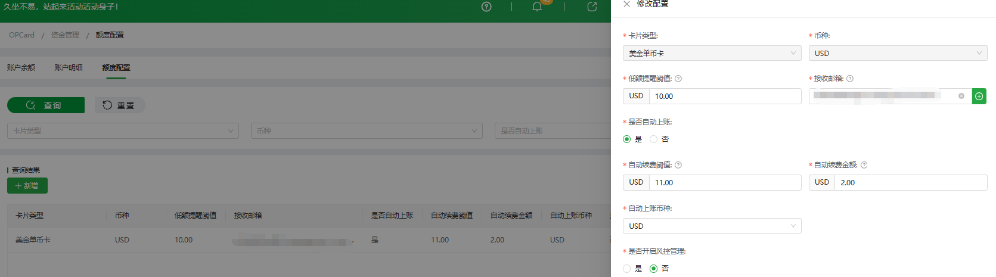Switch to the 账户余额 tab

click(21, 68)
